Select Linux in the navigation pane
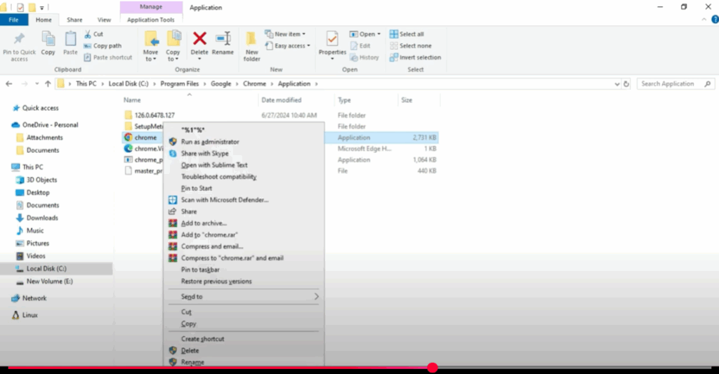 point(25,315)
